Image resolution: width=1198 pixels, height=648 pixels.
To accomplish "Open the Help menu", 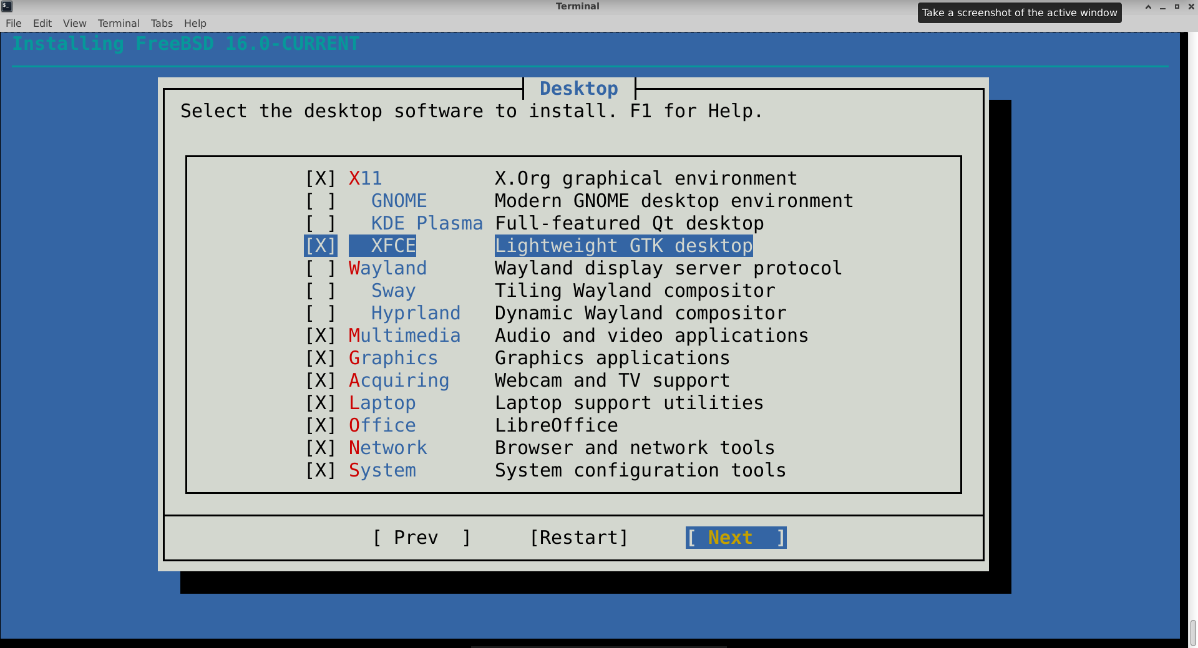I will (x=195, y=23).
